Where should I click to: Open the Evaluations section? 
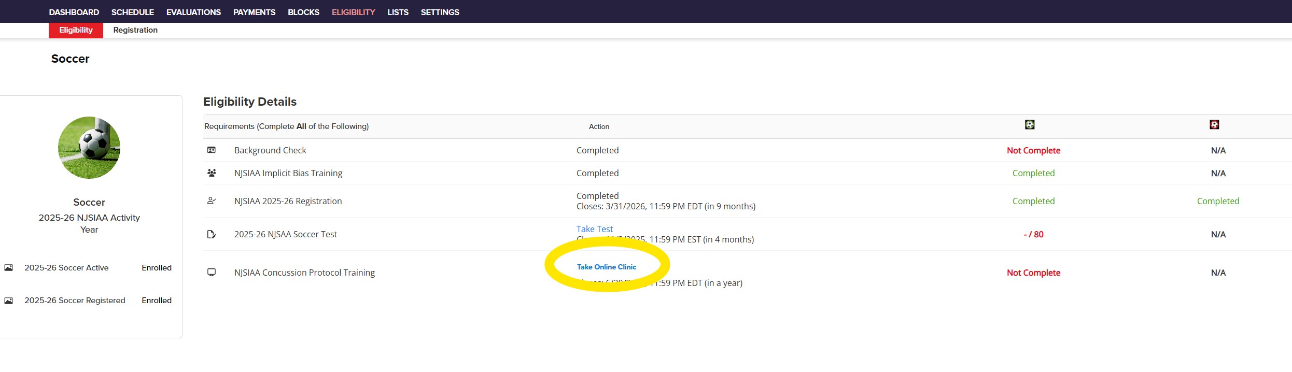pos(193,12)
